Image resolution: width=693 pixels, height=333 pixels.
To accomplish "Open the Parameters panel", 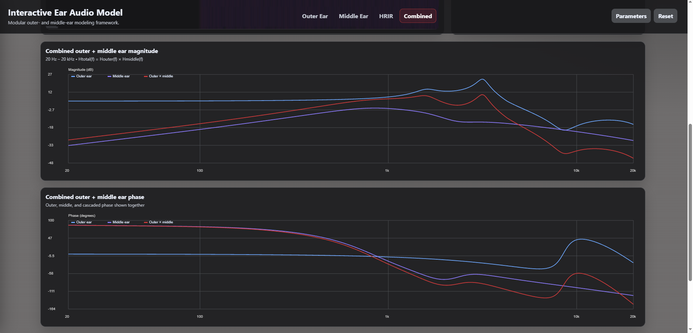I will (x=631, y=16).
